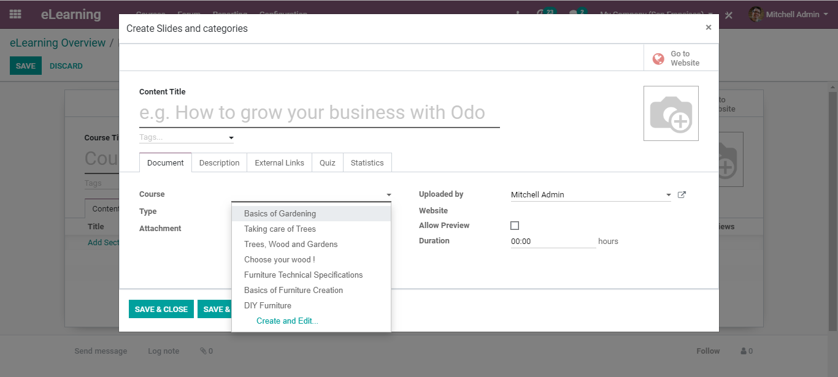
Task: Click the Go to Website button
Action: [681, 58]
